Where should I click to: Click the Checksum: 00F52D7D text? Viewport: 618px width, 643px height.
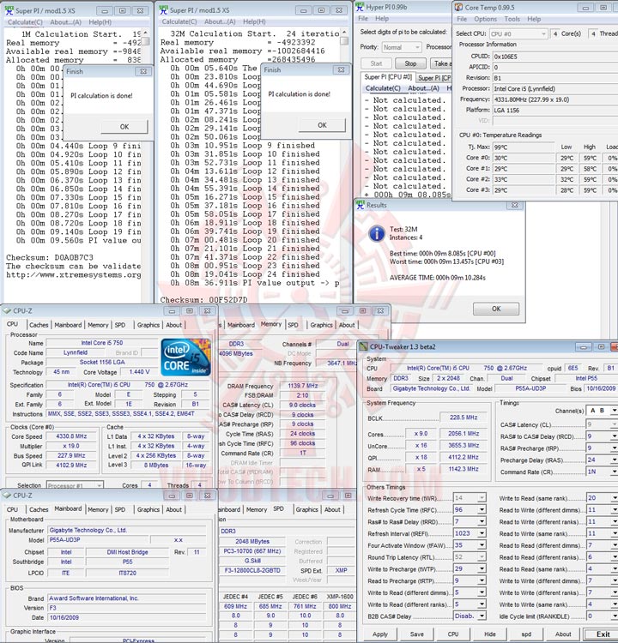pyautogui.click(x=203, y=300)
